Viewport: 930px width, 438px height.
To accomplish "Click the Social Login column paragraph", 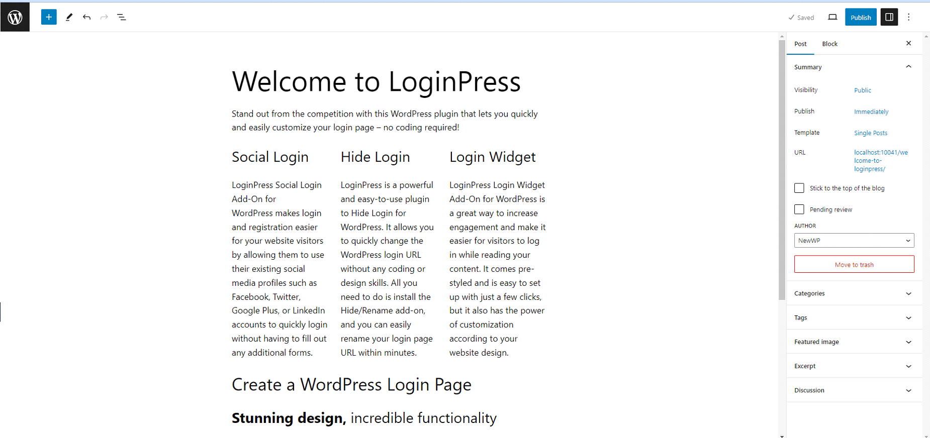I will click(280, 269).
